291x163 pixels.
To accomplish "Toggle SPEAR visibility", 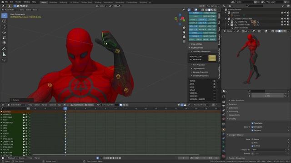I will pyautogui.click(x=214, y=90).
